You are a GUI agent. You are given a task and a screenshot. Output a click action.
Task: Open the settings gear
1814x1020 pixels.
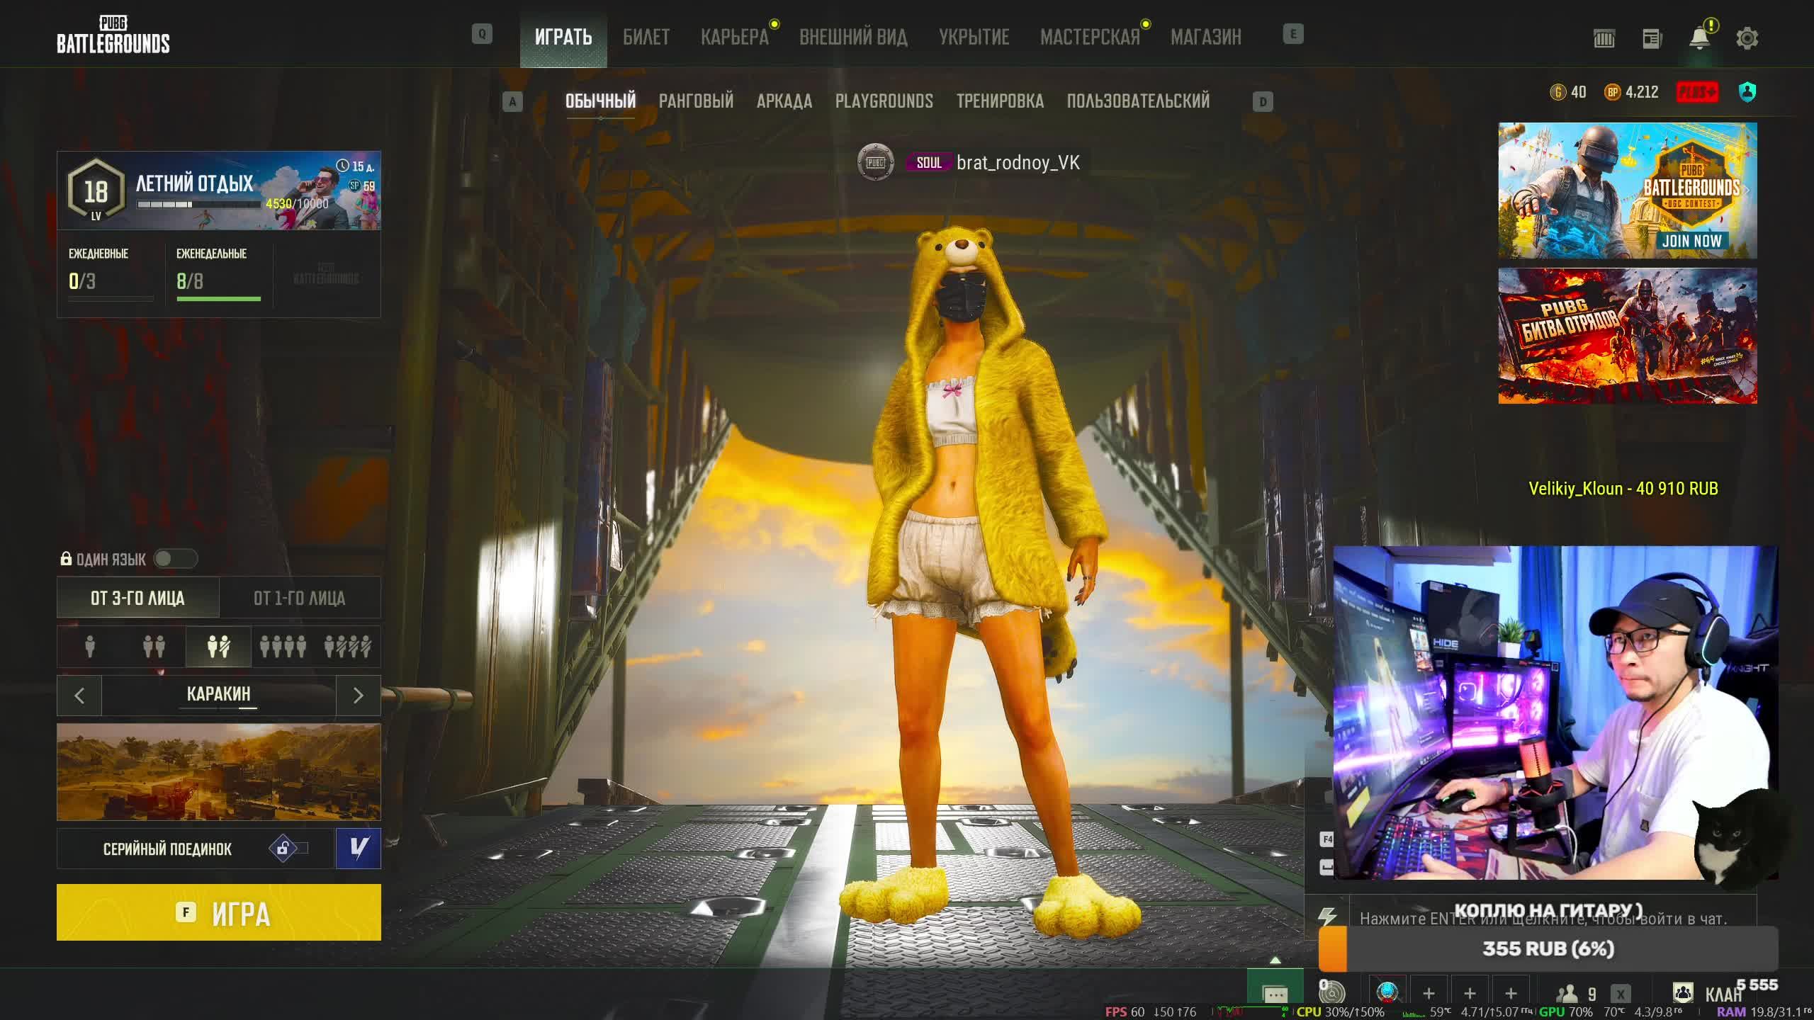(1747, 38)
